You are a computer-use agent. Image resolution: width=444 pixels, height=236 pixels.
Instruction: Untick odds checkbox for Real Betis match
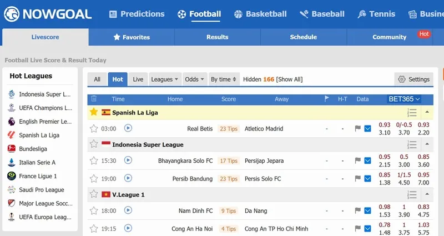367,129
